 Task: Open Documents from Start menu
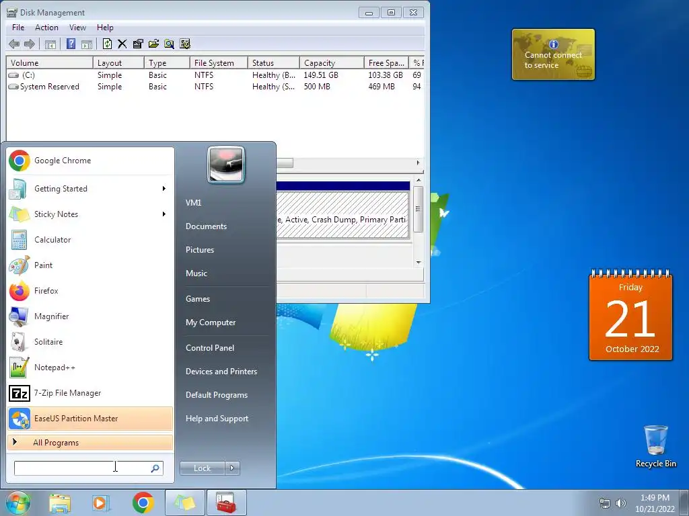(x=206, y=226)
